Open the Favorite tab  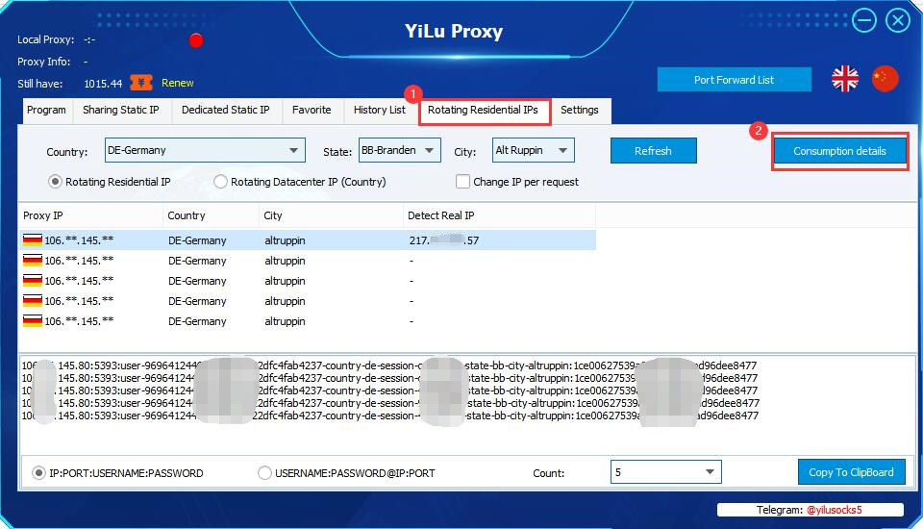(312, 111)
